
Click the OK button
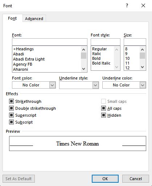point(105,179)
